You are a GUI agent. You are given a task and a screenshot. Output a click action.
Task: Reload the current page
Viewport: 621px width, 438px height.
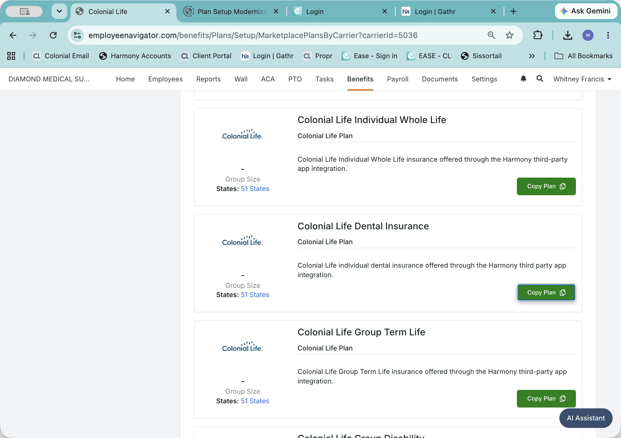(x=53, y=35)
